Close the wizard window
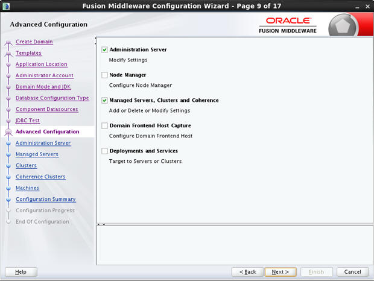The height and width of the screenshot is (281, 374). [367, 7]
